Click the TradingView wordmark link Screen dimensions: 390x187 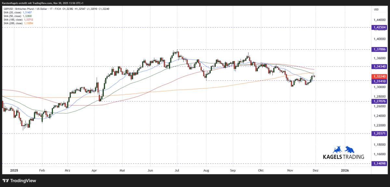coord(23,181)
